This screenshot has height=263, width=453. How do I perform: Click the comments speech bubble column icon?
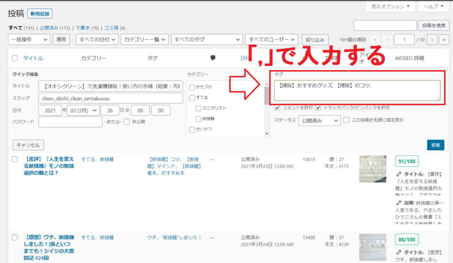pyautogui.click(x=213, y=58)
